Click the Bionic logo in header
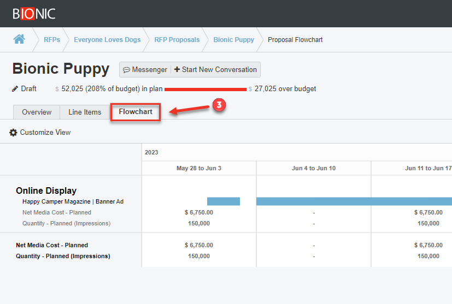 coord(34,14)
